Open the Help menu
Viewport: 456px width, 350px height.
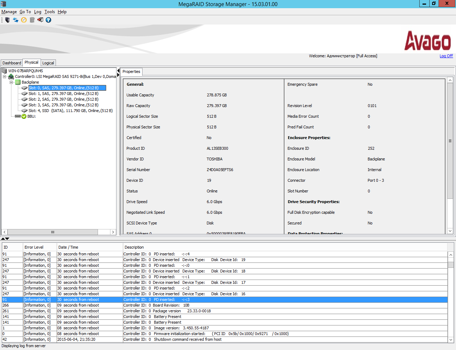[62, 12]
